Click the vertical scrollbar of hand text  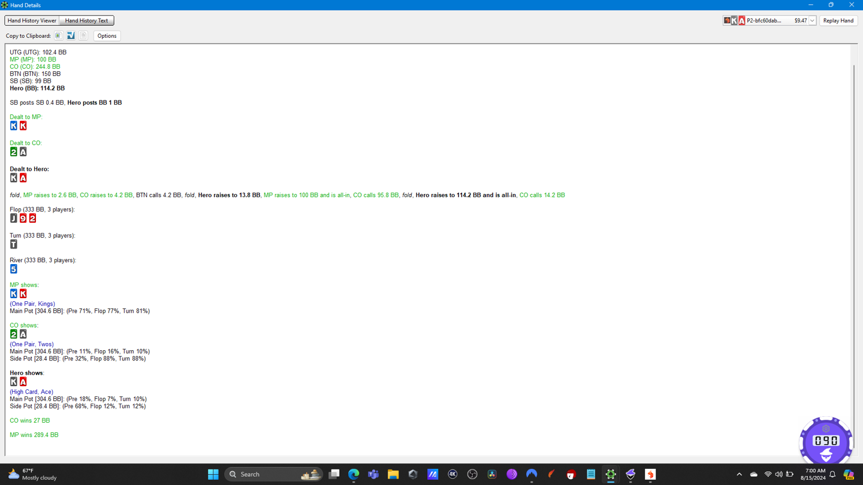(x=854, y=240)
